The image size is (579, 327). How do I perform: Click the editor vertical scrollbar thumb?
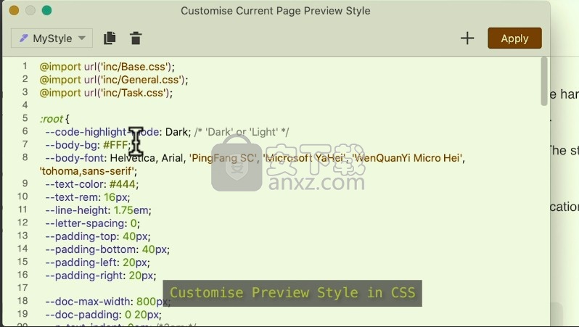click(543, 81)
